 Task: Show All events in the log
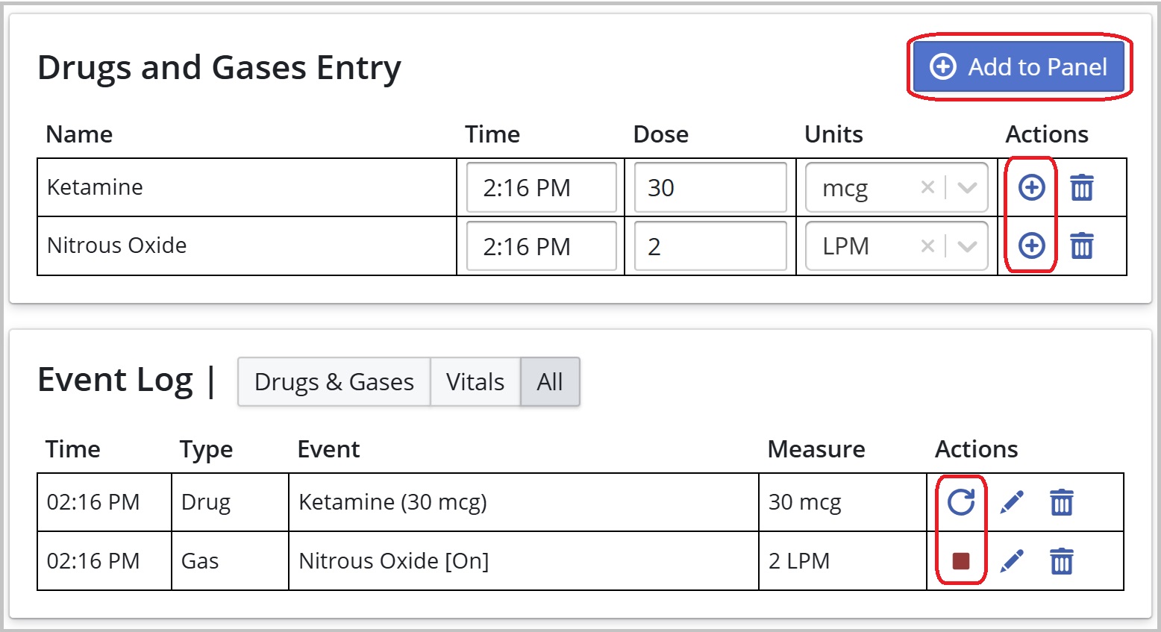tap(550, 382)
